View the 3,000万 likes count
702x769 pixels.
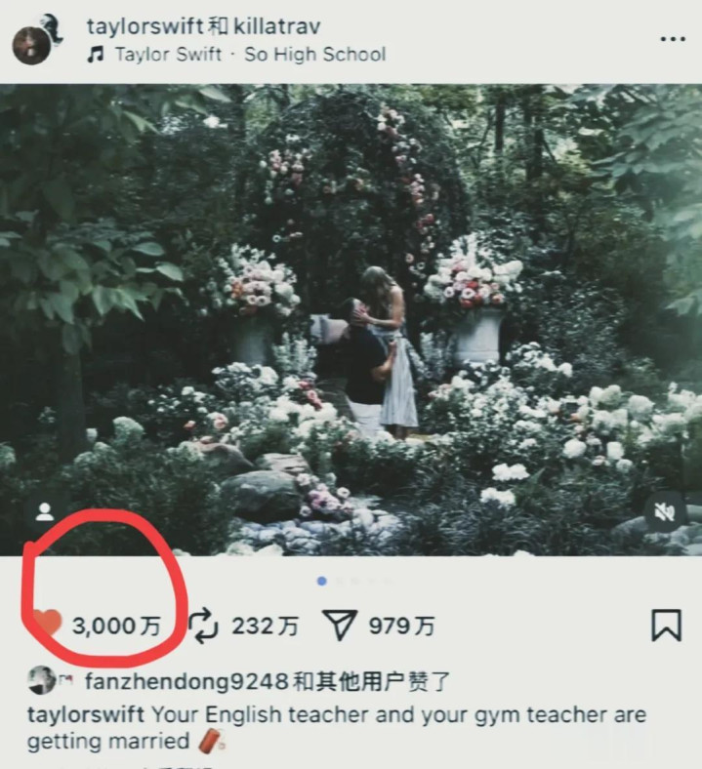116,627
